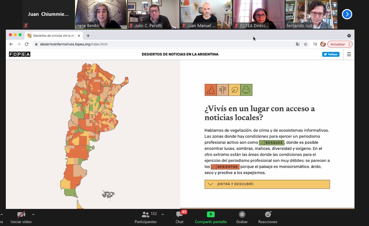Show next participants with blue arrow
Image resolution: width=369 pixels, height=226 pixels.
tap(347, 14)
